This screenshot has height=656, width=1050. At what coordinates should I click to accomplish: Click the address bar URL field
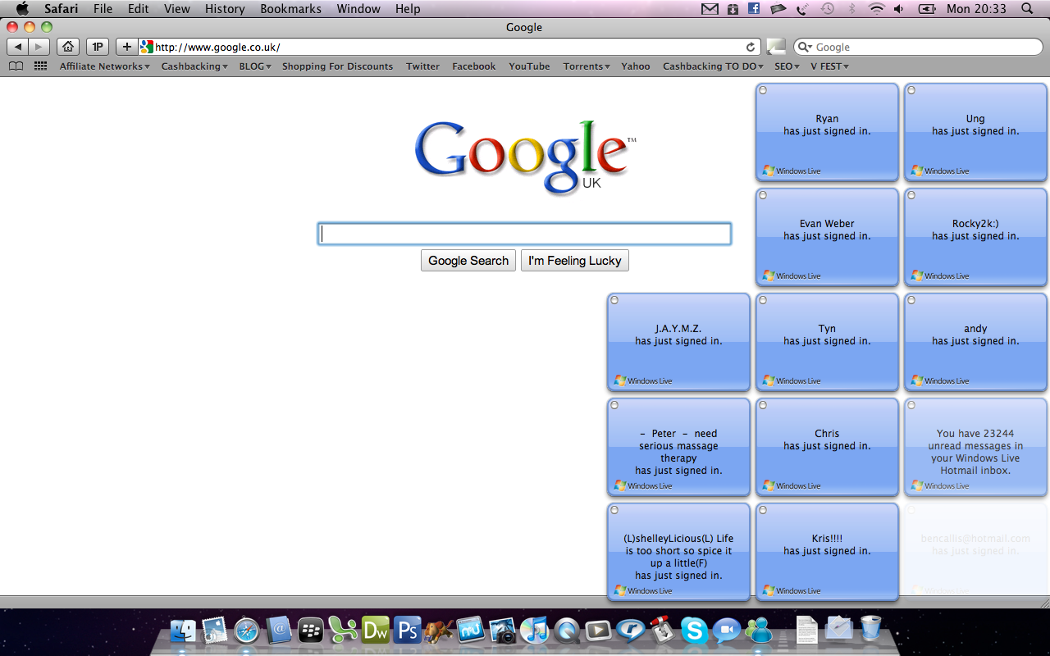[x=450, y=48]
